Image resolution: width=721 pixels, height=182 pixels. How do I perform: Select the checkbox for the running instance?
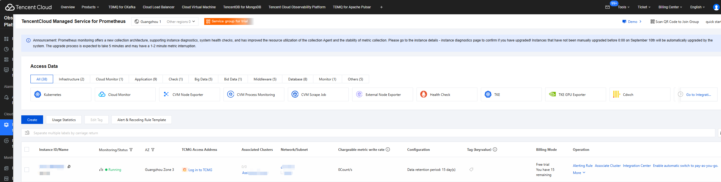[x=27, y=170]
